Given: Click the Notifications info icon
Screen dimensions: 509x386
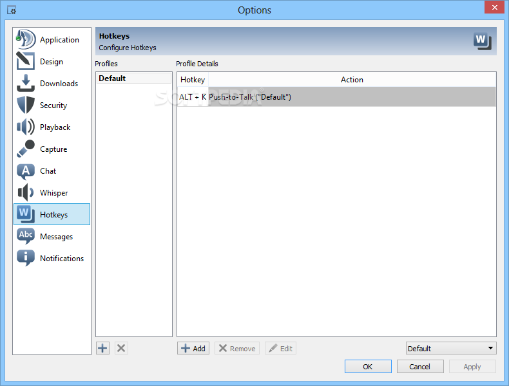Looking at the screenshot, I should 26,258.
